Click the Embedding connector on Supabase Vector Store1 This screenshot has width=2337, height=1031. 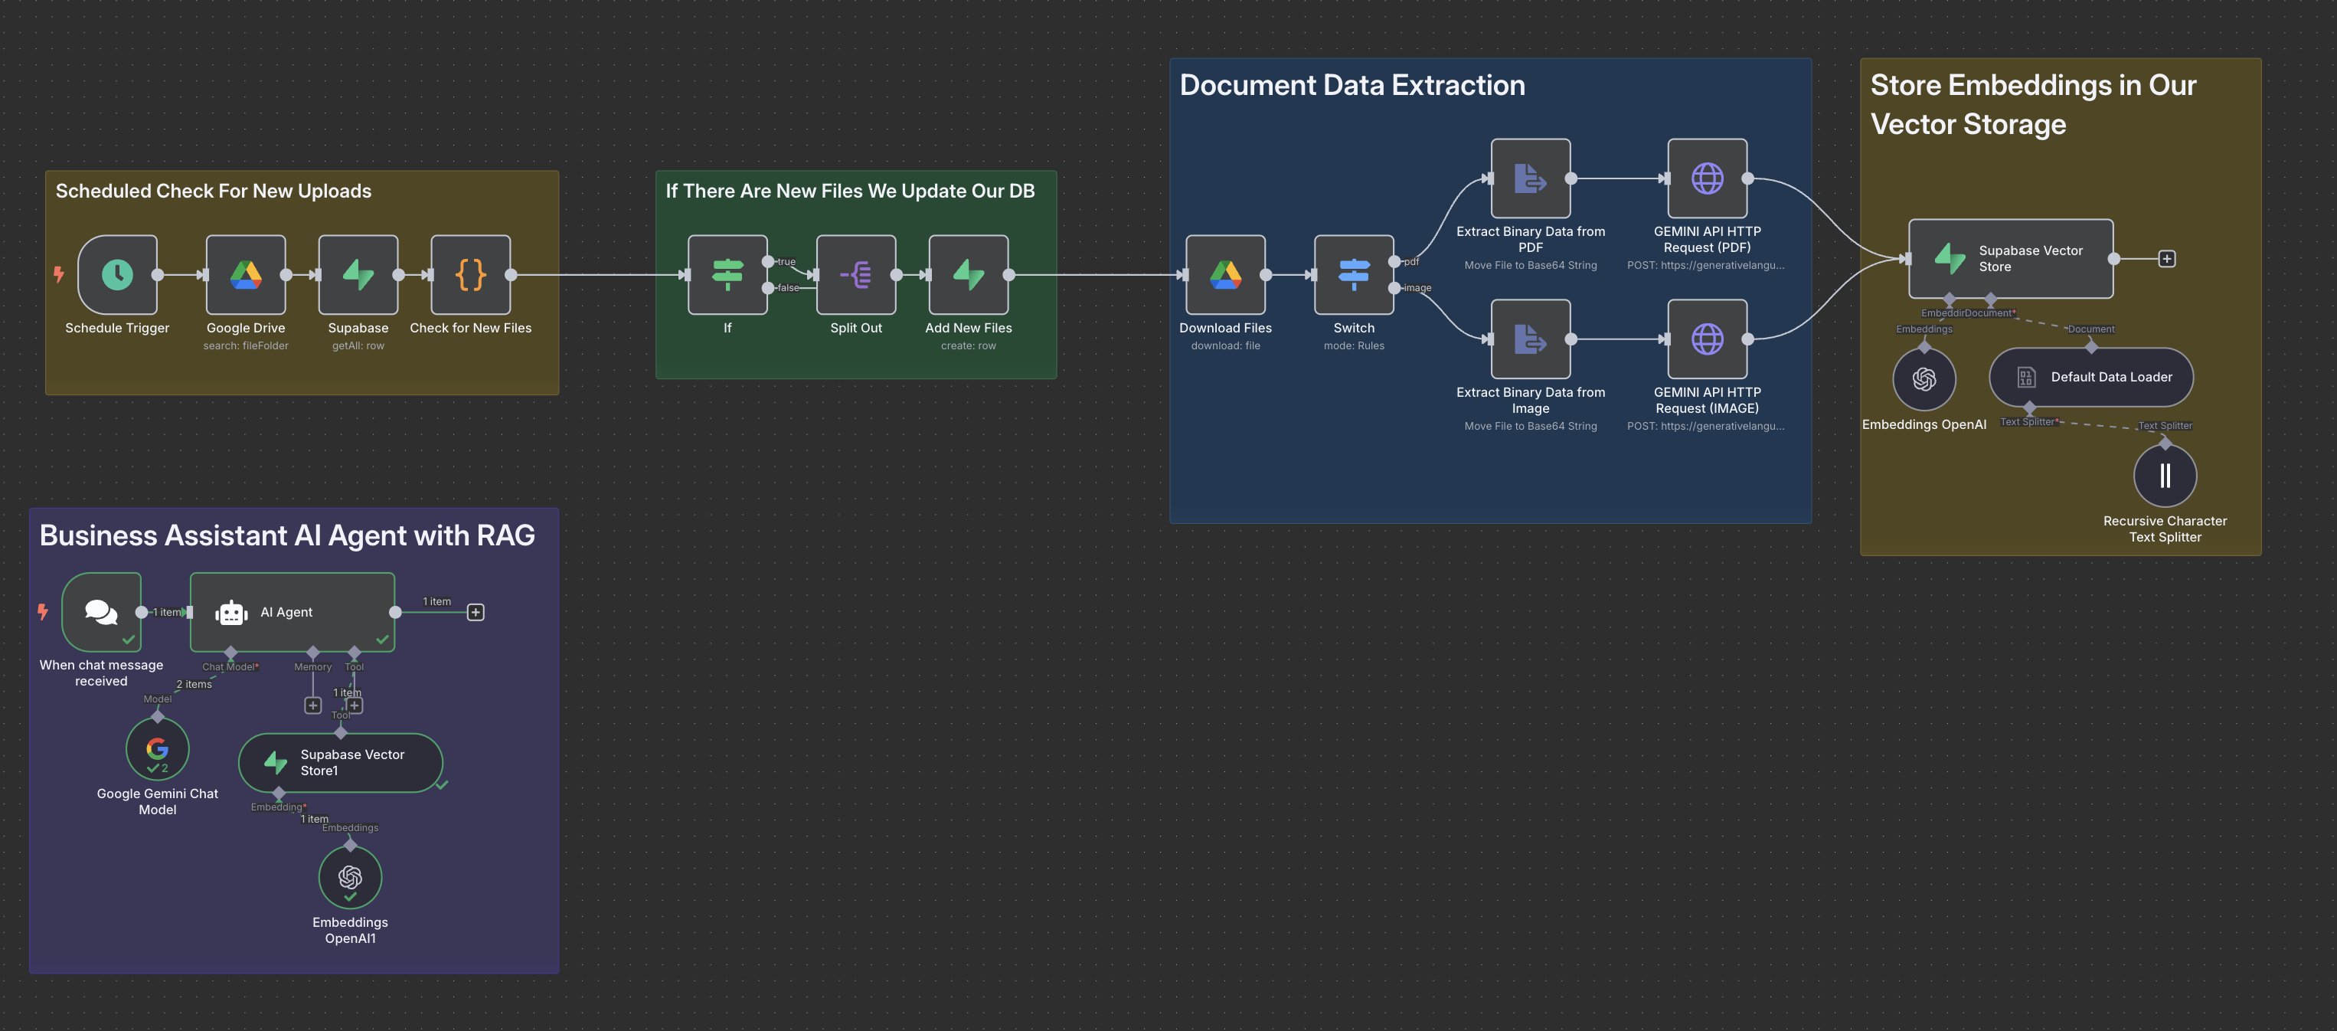279,794
